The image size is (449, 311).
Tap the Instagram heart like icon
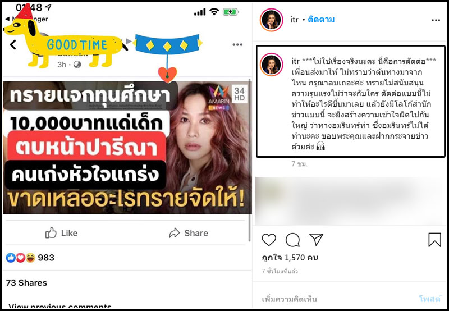[x=269, y=240]
